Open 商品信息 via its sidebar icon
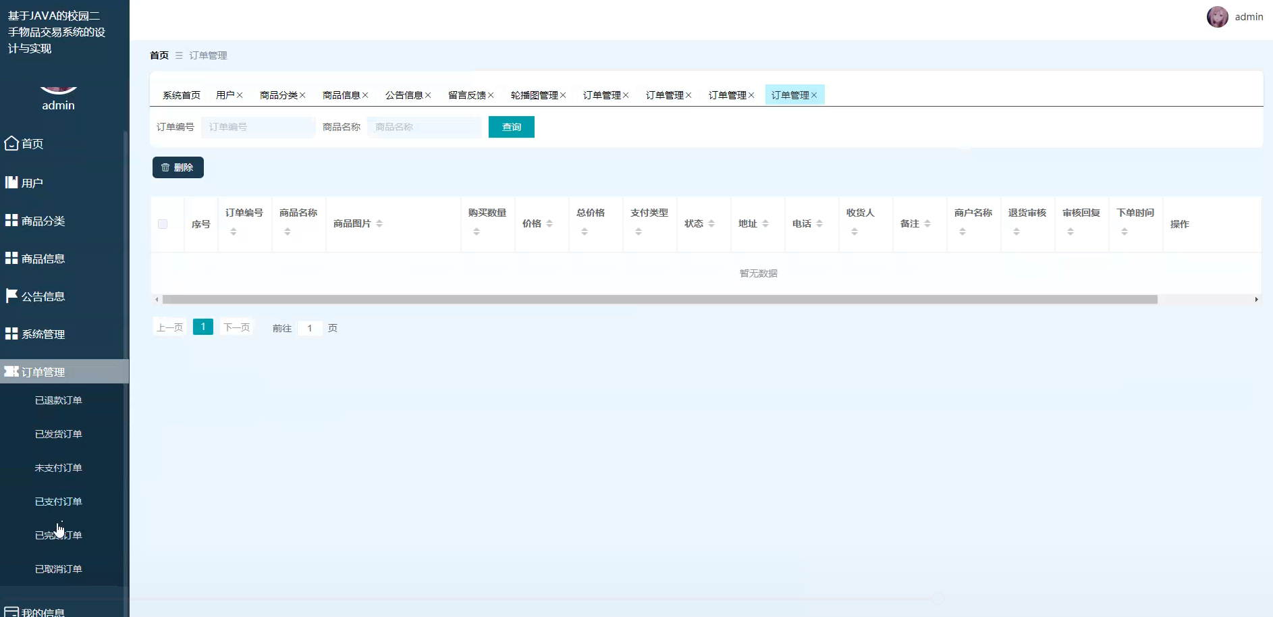Screen dimensions: 1273x617 coord(10,258)
